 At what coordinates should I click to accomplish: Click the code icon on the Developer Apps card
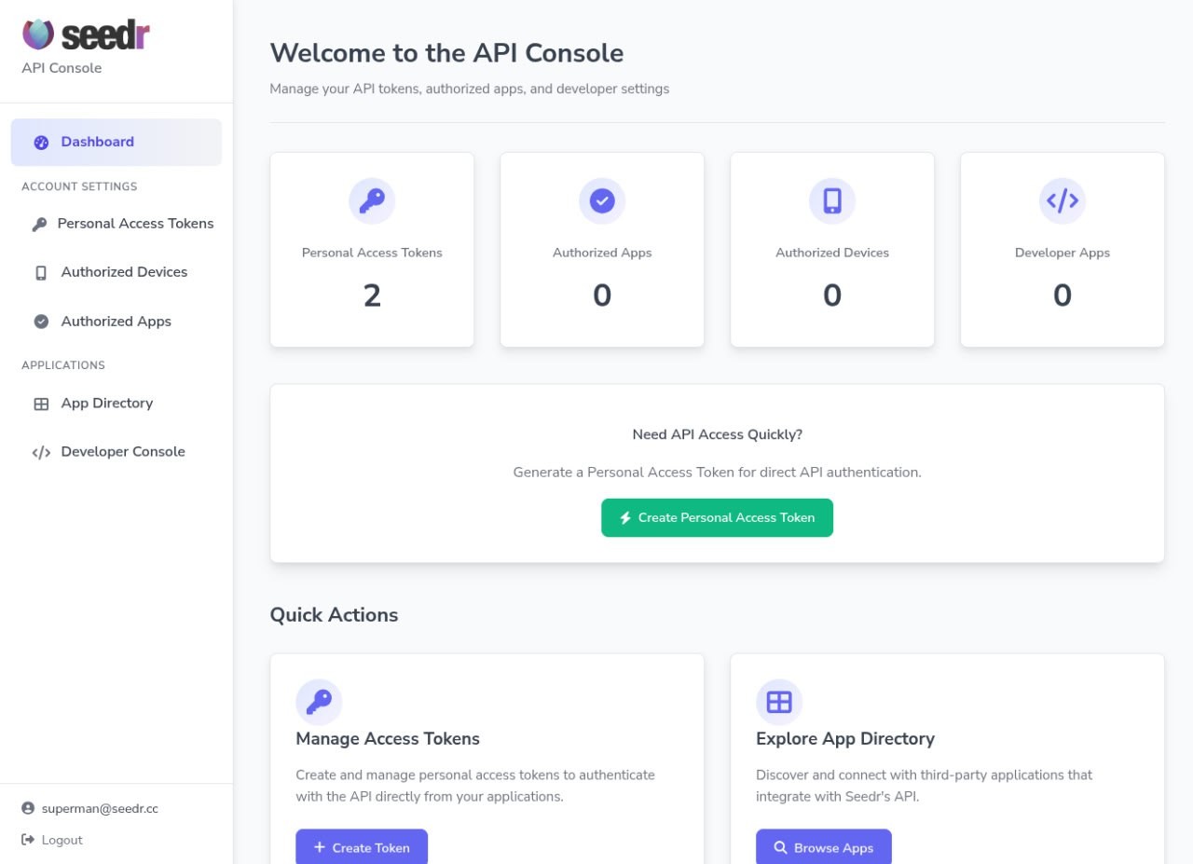1063,201
